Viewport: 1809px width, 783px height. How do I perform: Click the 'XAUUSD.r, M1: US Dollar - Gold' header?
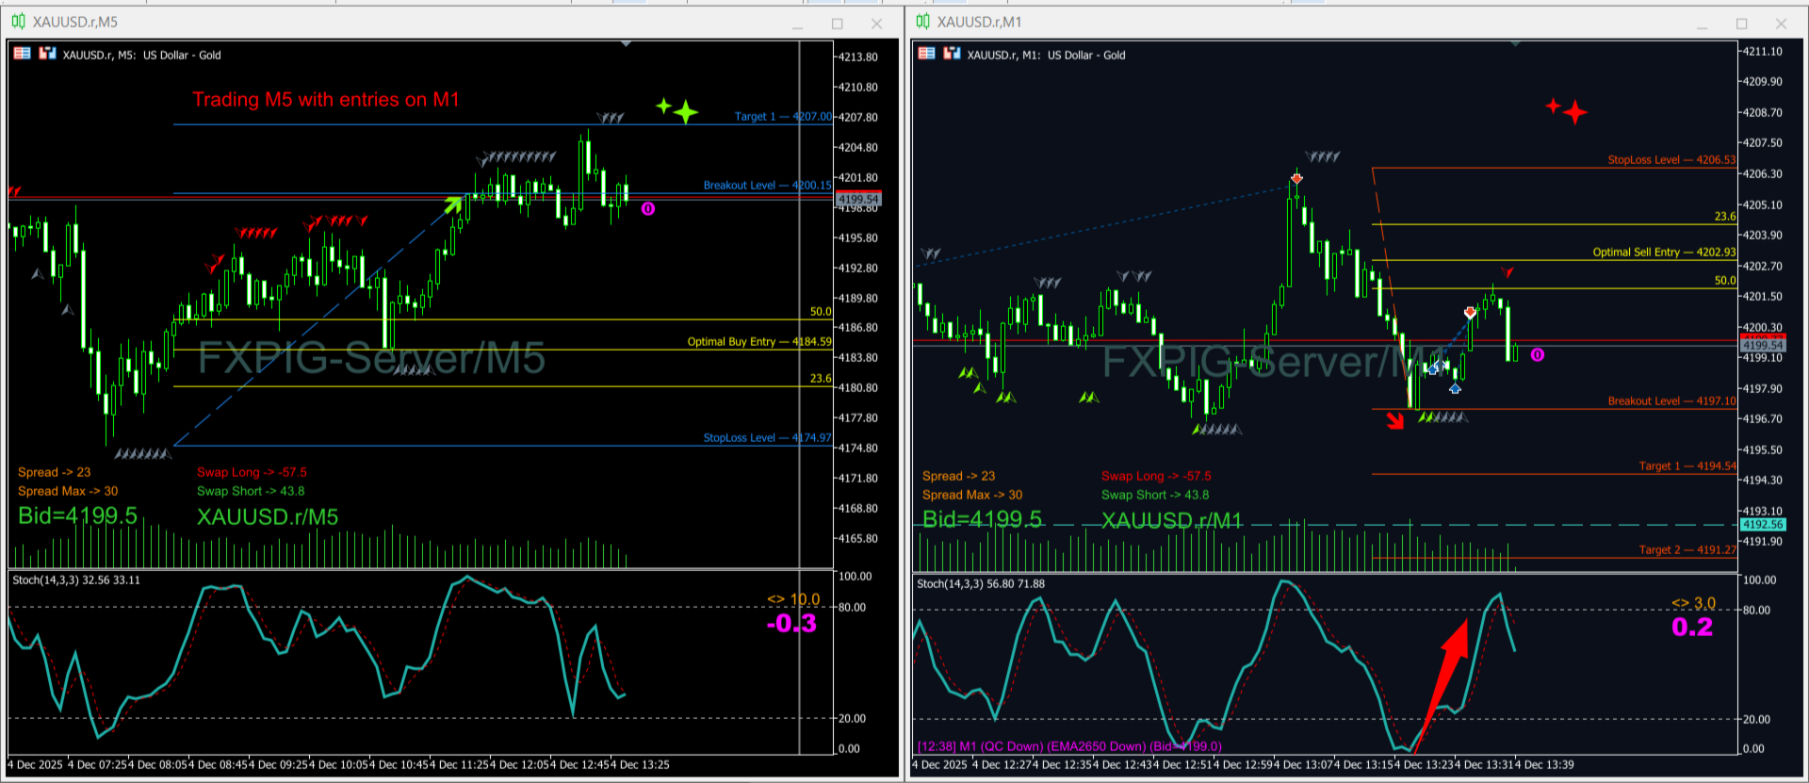[x=1046, y=55]
